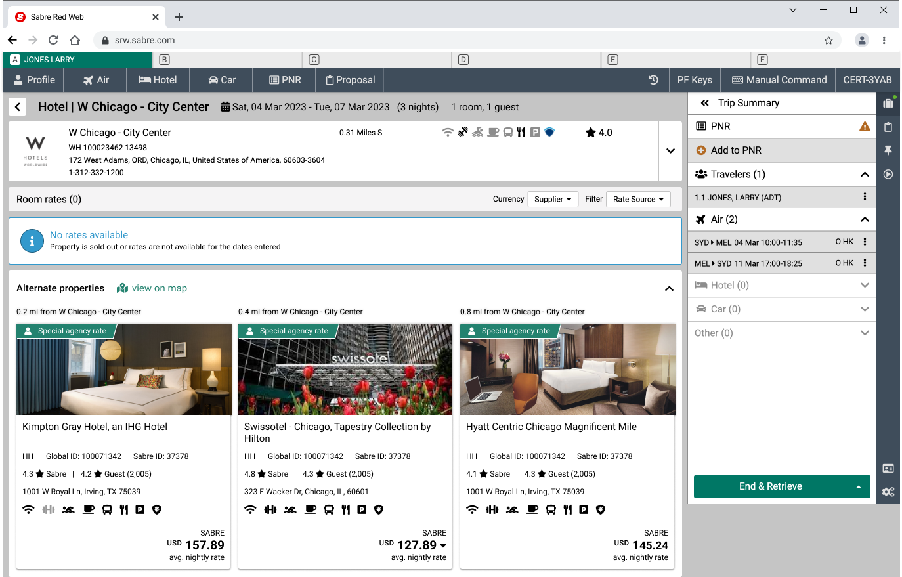Open the command history clock icon
Viewport: 902px width, 577px height.
point(653,80)
